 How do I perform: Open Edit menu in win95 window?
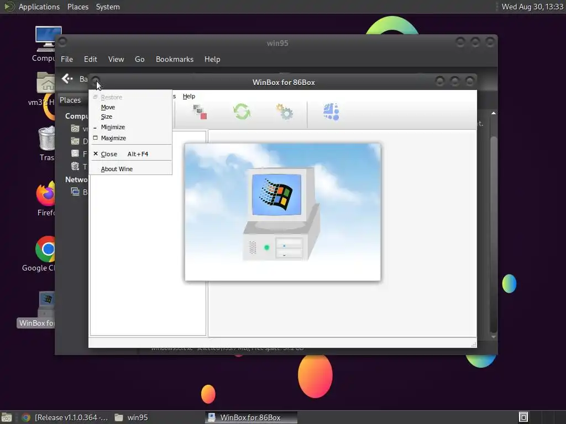click(x=90, y=59)
